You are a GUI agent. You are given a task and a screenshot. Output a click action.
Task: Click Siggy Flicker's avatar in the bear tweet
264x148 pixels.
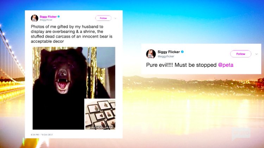[34, 18]
